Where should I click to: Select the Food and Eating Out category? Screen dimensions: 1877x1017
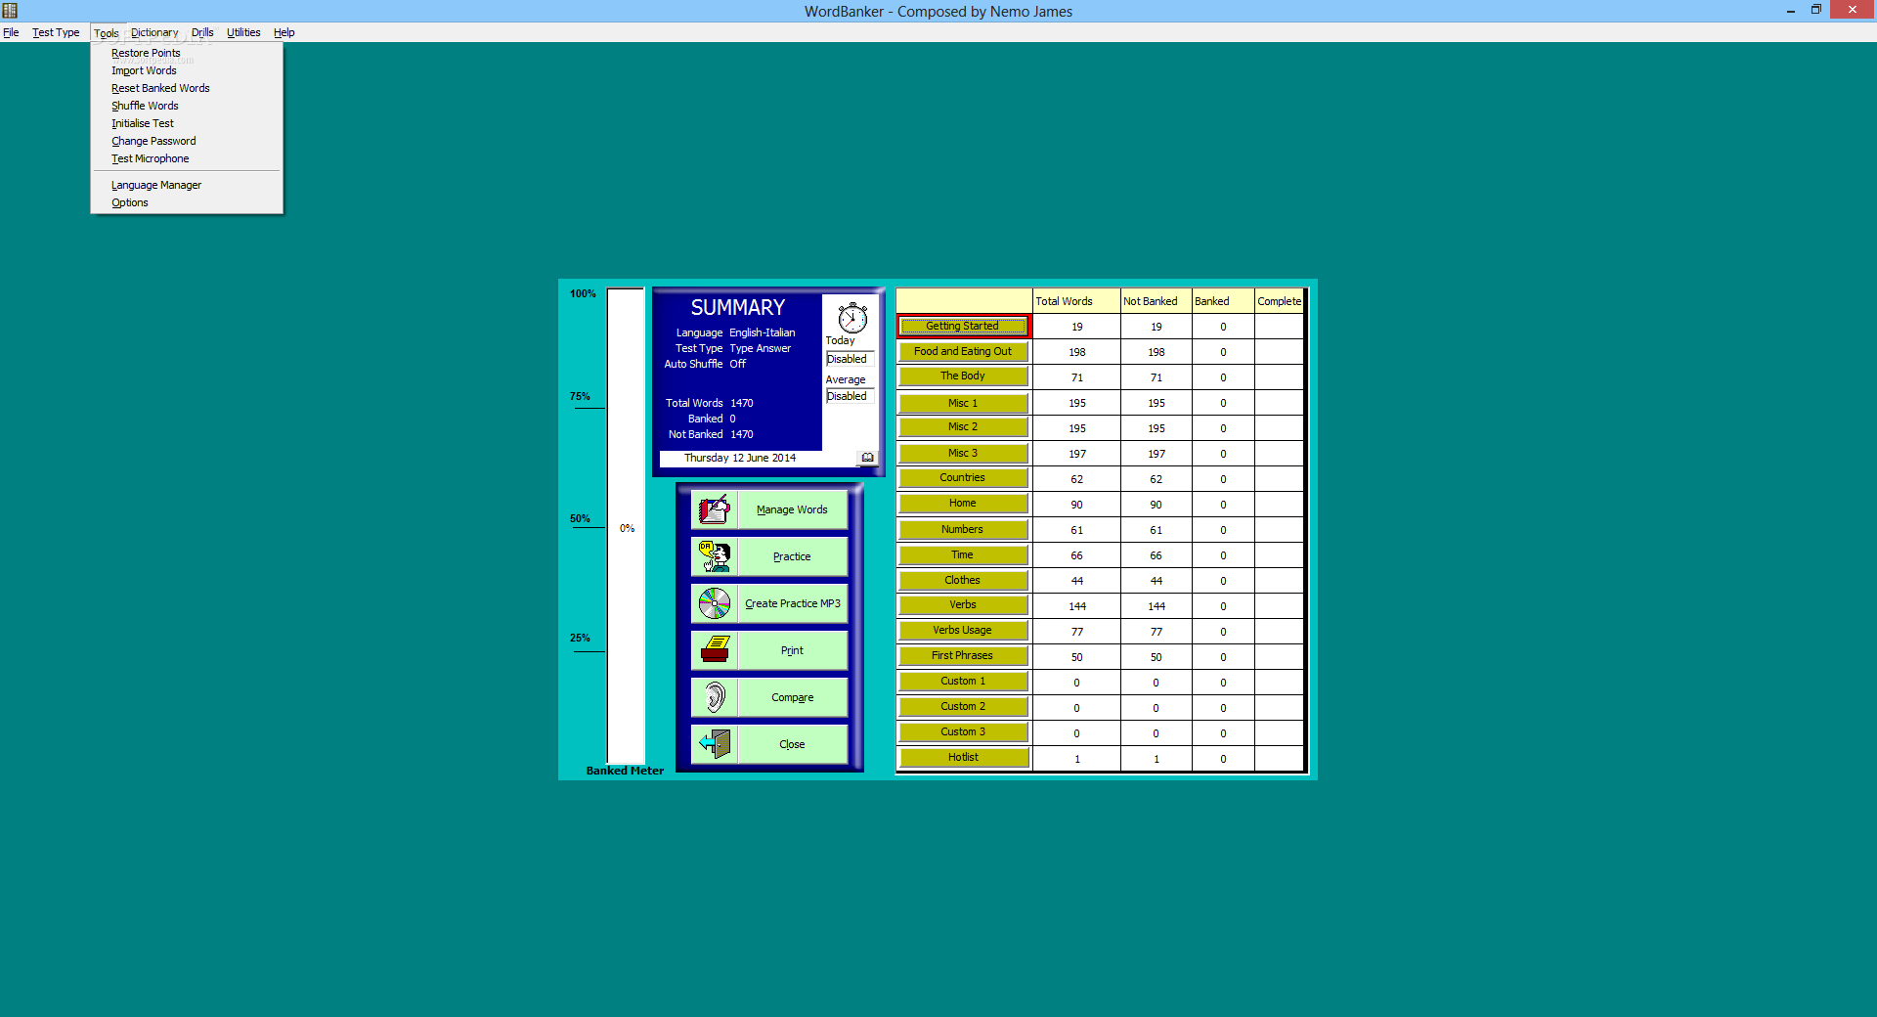(x=963, y=351)
